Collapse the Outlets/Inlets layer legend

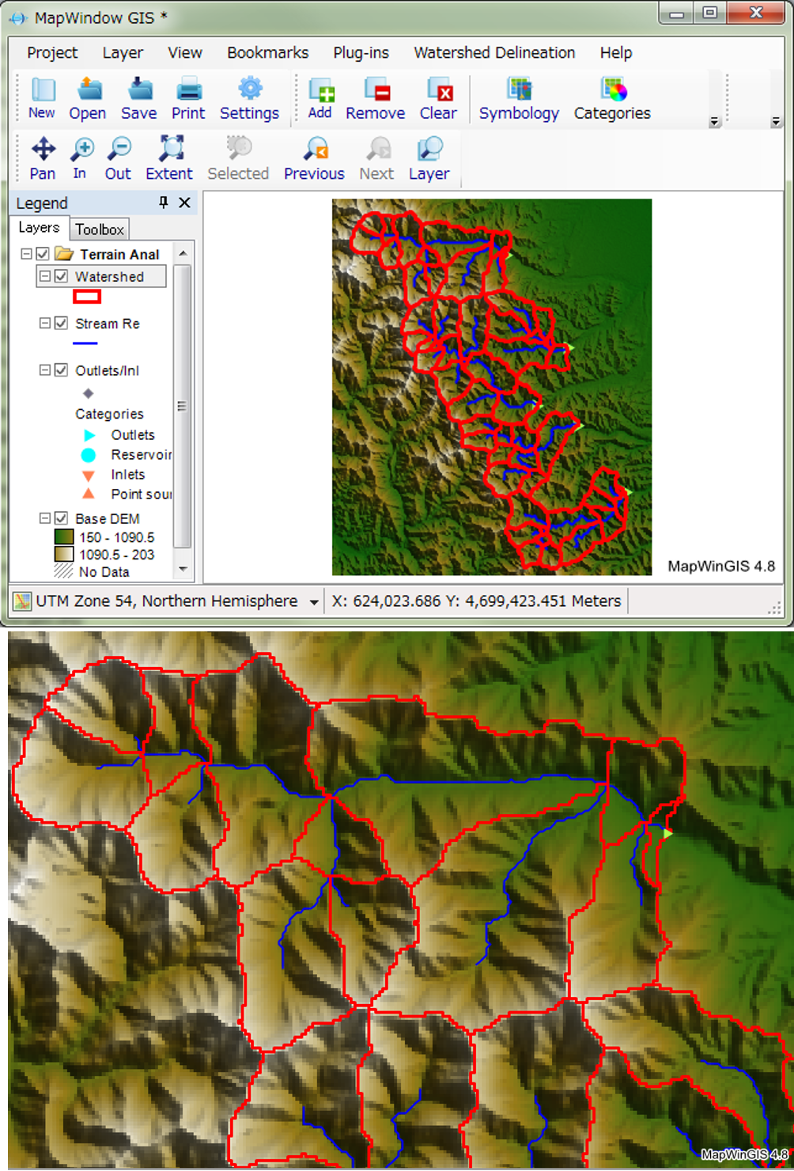point(45,369)
